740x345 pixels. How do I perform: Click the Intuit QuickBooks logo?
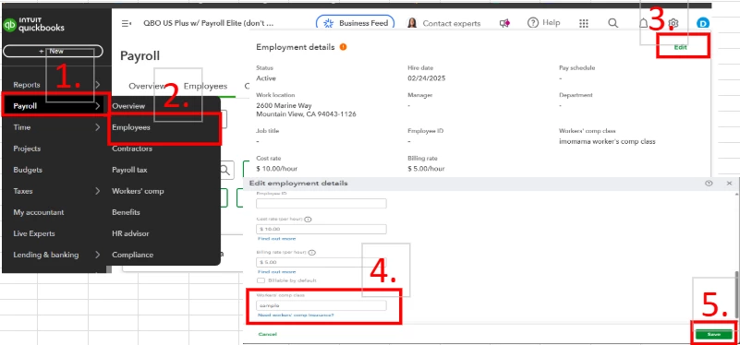coord(33,25)
